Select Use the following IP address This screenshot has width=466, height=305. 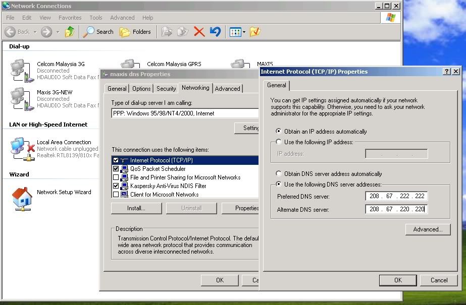pos(279,142)
